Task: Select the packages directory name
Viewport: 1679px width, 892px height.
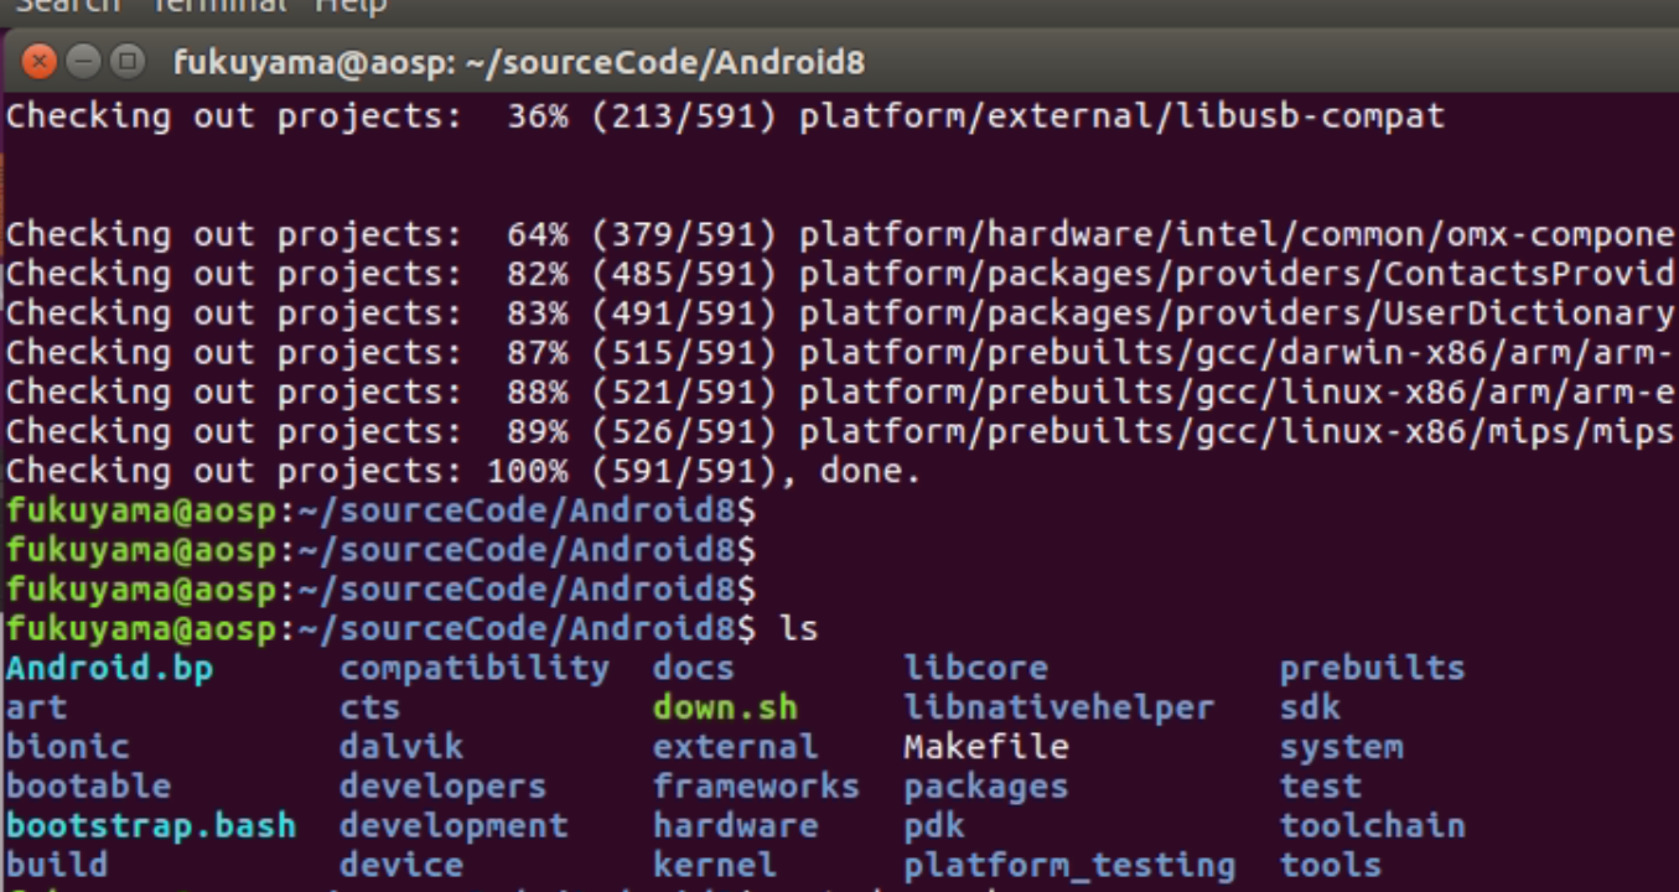Action: coord(986,787)
